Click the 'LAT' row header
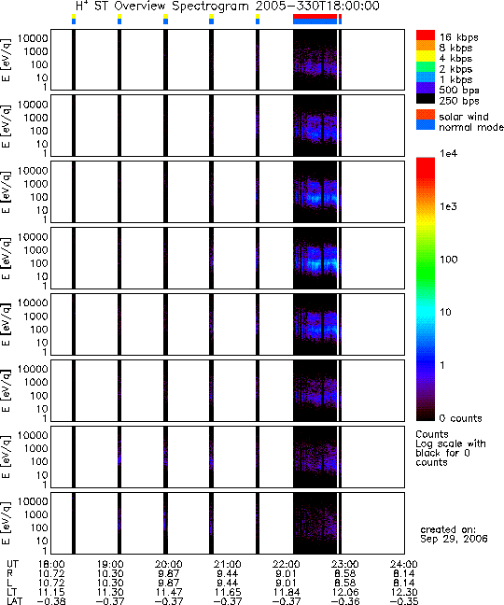The image size is (504, 605). 15,600
